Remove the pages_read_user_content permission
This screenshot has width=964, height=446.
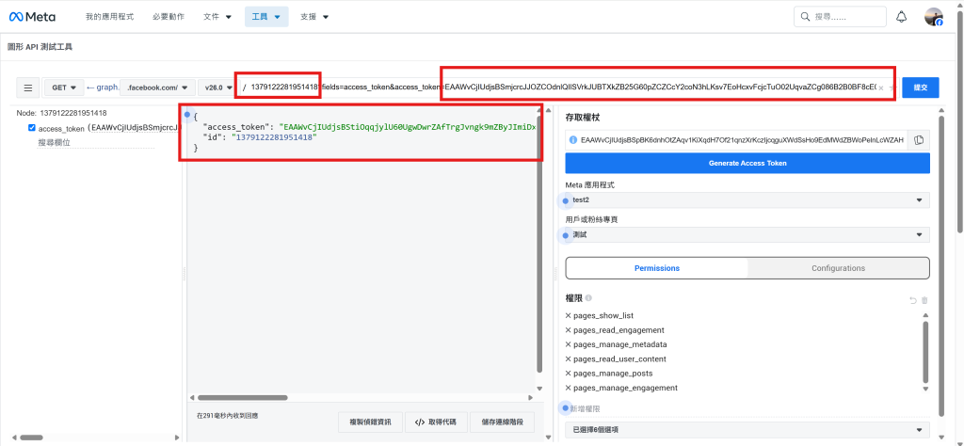pos(568,358)
